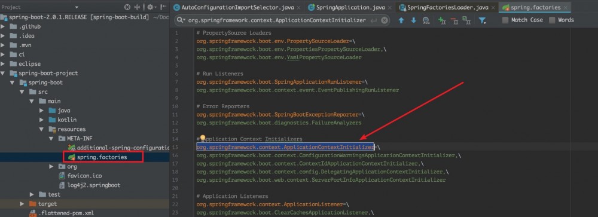Clear the search field text
This screenshot has width=598, height=217.
[x=385, y=20]
